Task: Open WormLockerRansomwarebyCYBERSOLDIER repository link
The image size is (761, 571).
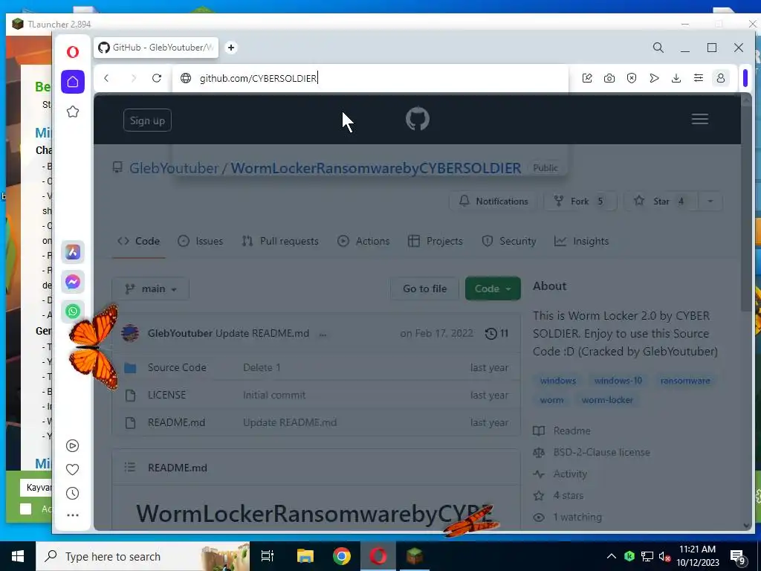Action: pyautogui.click(x=375, y=168)
